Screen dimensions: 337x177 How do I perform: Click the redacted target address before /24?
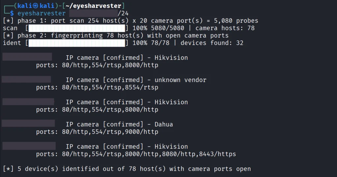(93, 13)
